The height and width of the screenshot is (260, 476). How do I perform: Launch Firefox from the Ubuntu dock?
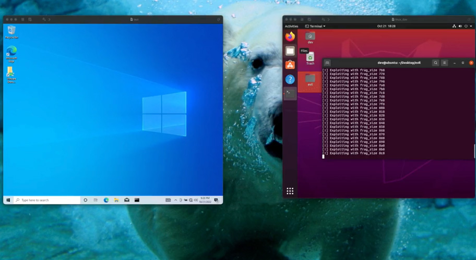pyautogui.click(x=290, y=36)
